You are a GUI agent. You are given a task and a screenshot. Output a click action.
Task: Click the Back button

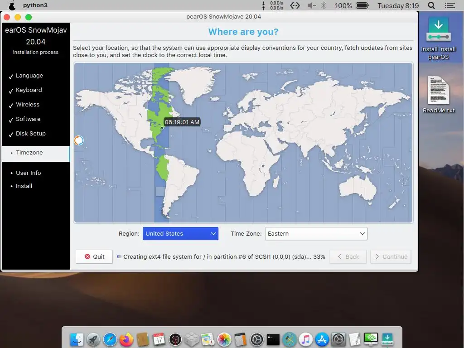point(348,256)
